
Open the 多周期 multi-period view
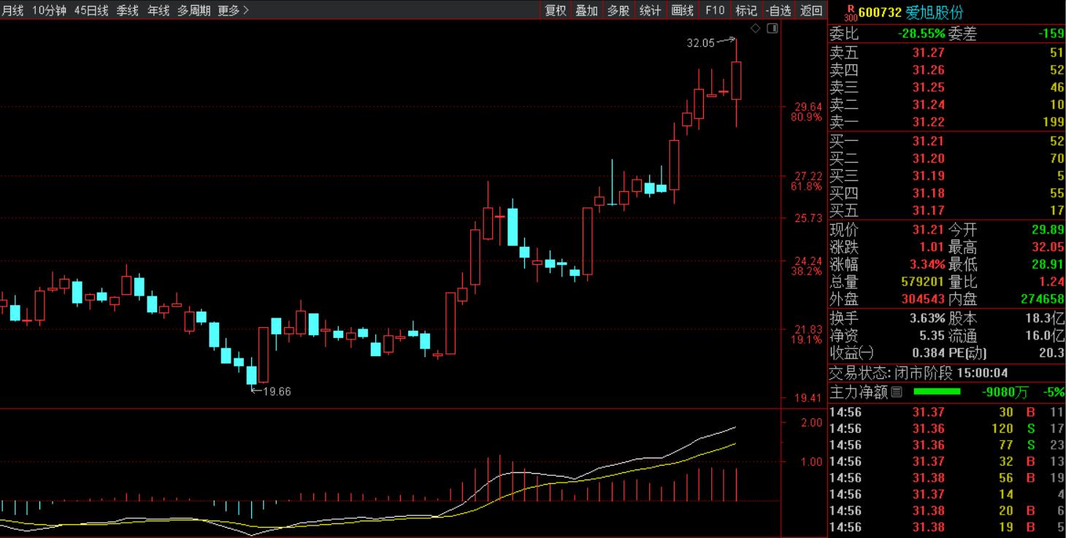(194, 10)
